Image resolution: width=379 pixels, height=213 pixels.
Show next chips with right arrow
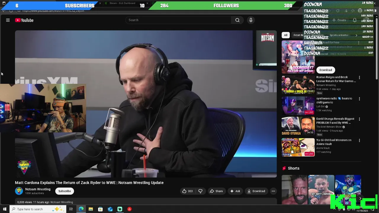point(356,35)
